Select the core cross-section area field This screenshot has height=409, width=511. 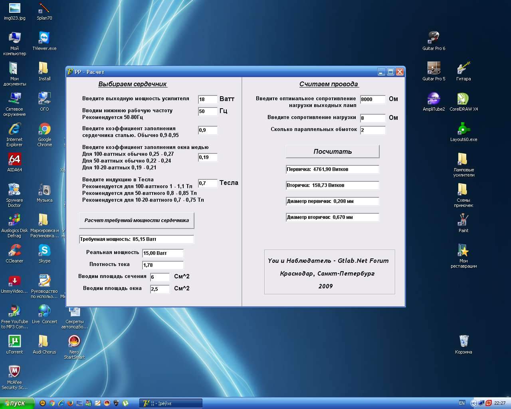click(160, 277)
